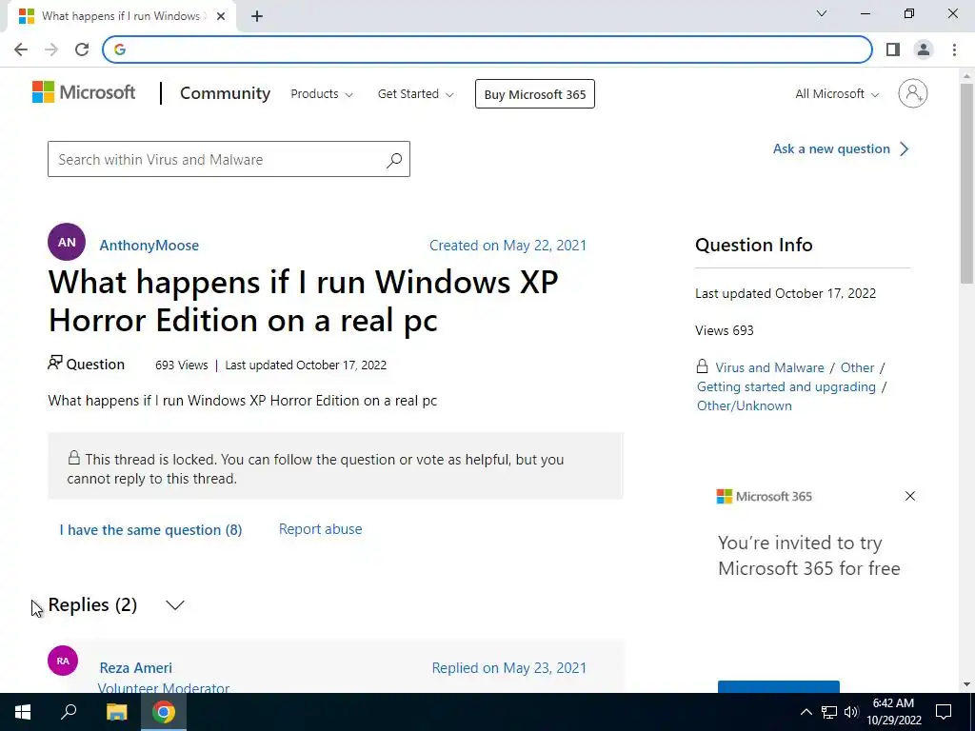Click the magnifier search icon in search box

393,160
